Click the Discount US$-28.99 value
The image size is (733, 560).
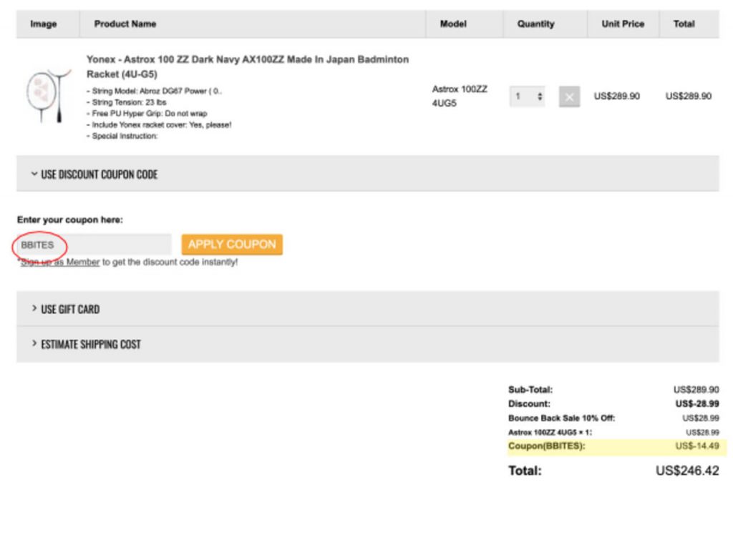697,403
